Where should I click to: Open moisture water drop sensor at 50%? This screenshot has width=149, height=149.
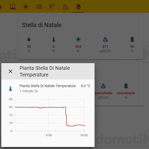(x=29, y=39)
